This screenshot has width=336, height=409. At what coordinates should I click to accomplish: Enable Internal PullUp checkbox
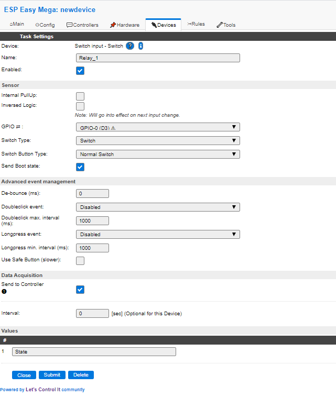tap(80, 96)
